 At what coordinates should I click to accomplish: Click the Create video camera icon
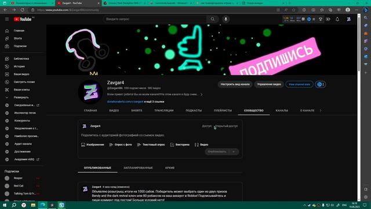[328, 19]
